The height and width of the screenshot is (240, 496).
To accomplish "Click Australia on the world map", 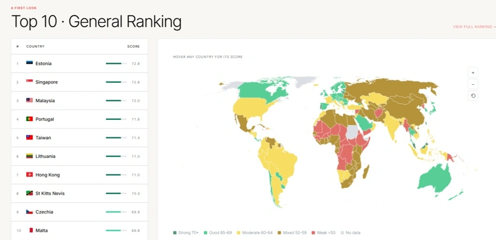I will [435, 178].
